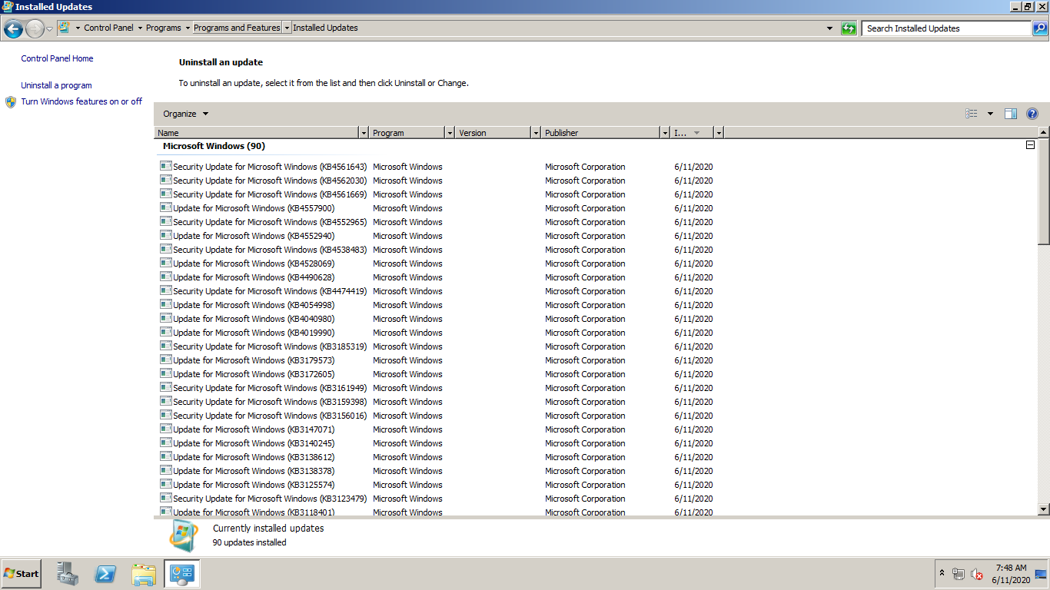1050x590 pixels.
Task: Show the preview pane icon
Action: [x=1011, y=114]
